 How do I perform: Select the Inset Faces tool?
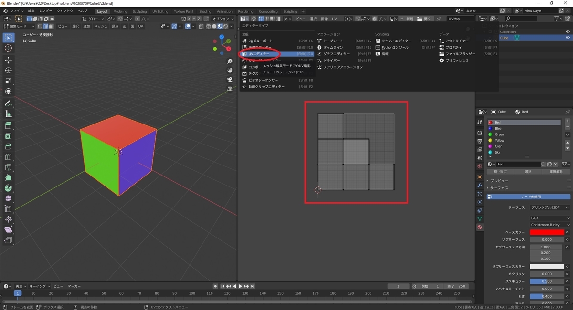click(x=9, y=136)
